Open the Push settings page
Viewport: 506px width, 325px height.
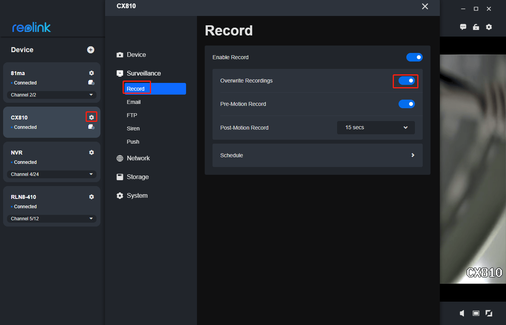point(133,142)
